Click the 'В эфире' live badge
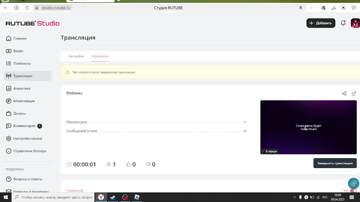360x202 pixels. [270, 151]
